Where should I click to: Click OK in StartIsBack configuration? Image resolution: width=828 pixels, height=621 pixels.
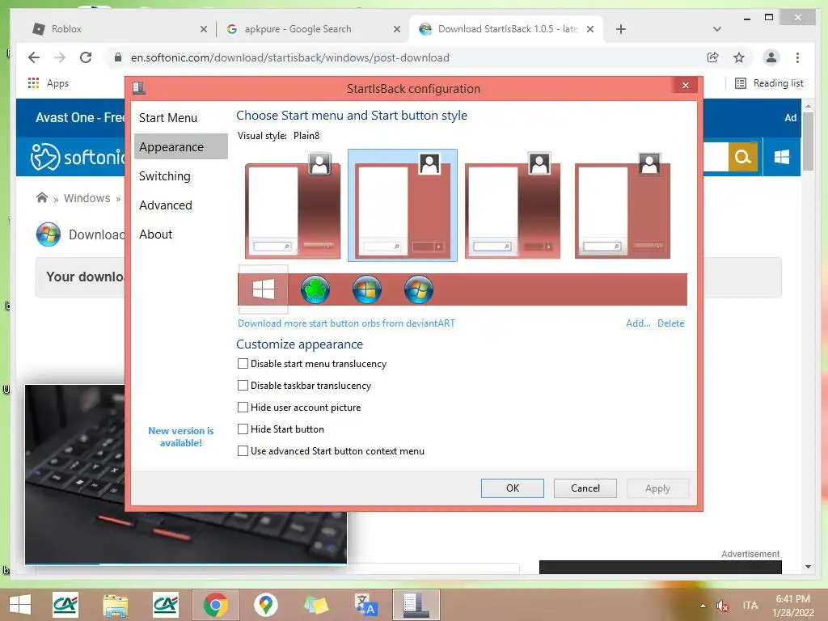[x=512, y=488]
